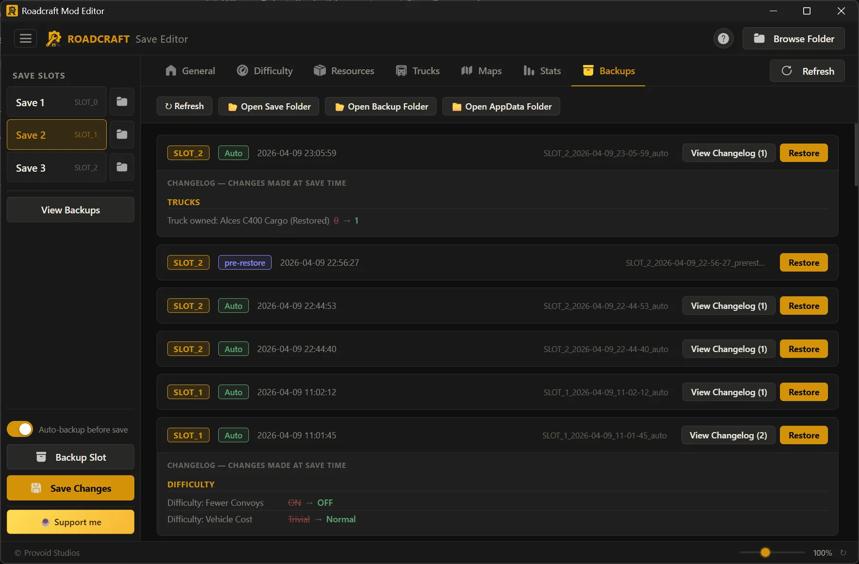Click Auto badge on 11:02:12 backup
859x564 pixels.
pyautogui.click(x=233, y=392)
